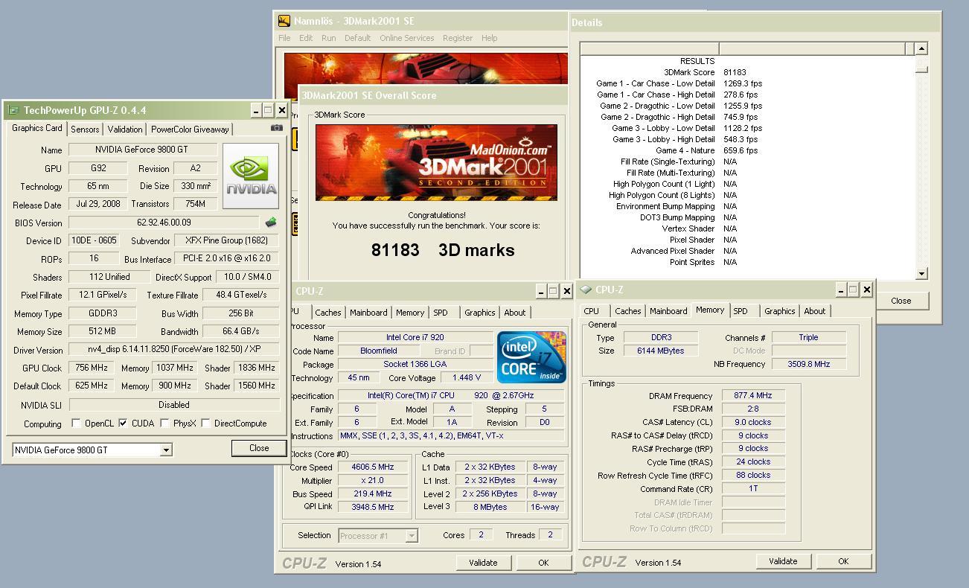
Task: Switch to the Validation tab in GPU-Z
Action: 125,130
